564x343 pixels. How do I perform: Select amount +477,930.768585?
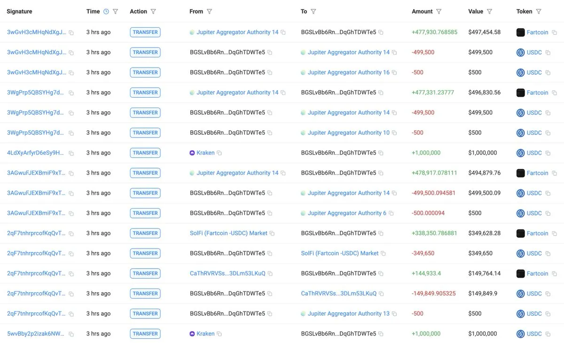tap(434, 32)
